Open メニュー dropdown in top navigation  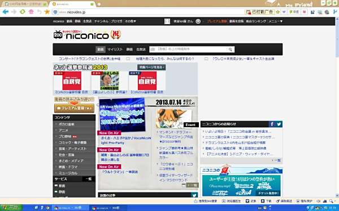pos(276,21)
